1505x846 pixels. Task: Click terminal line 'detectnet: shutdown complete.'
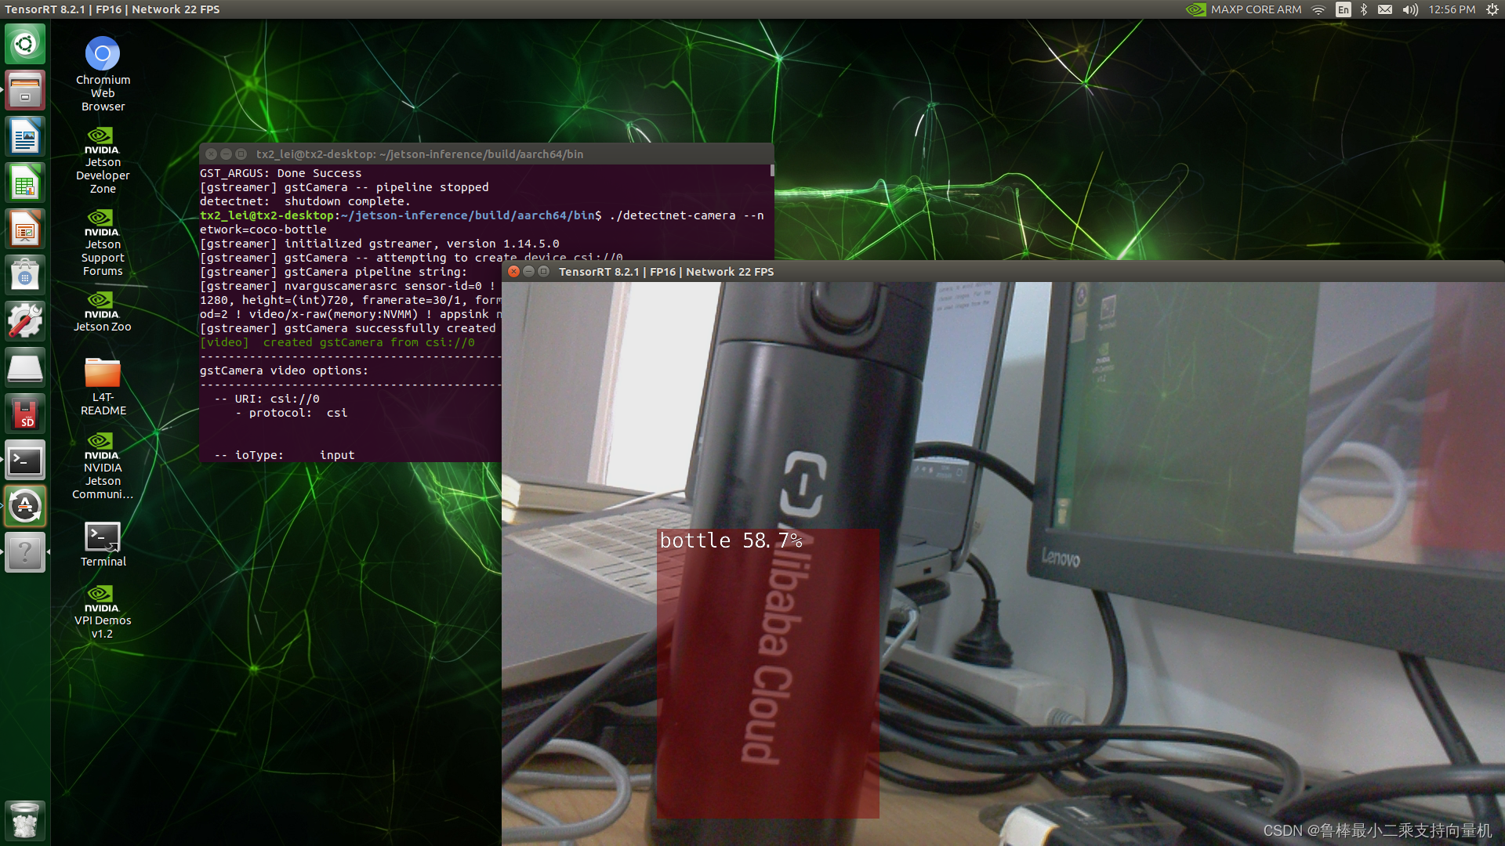pyautogui.click(x=305, y=201)
